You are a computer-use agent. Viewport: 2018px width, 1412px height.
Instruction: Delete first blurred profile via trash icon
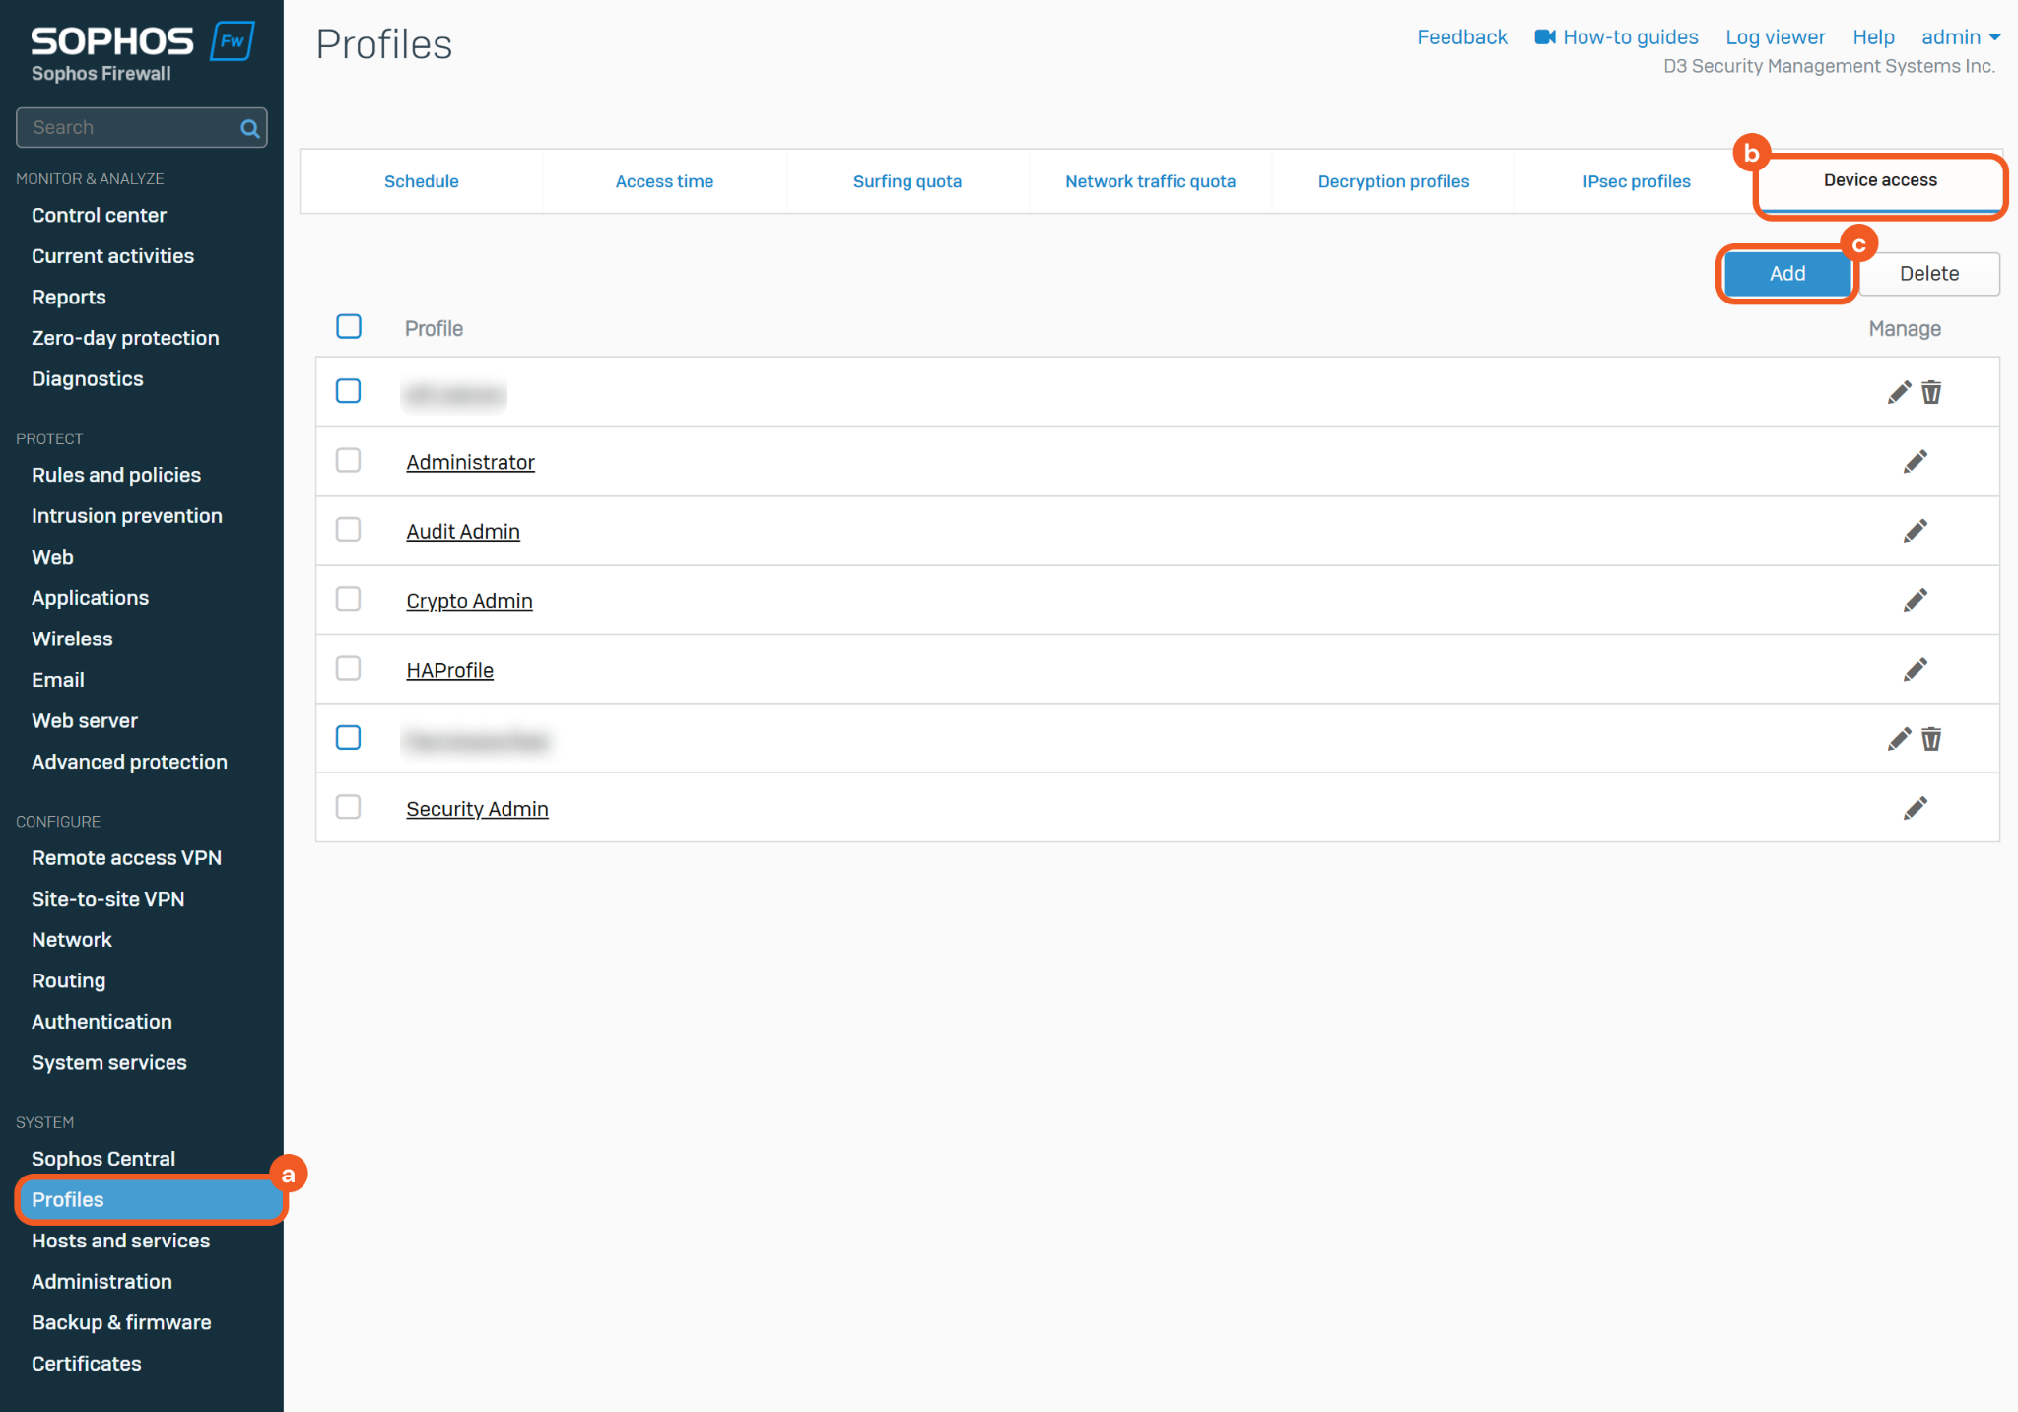(x=1931, y=392)
